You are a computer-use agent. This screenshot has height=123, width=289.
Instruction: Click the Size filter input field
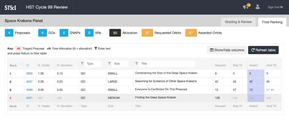pyautogui.click(x=120, y=64)
